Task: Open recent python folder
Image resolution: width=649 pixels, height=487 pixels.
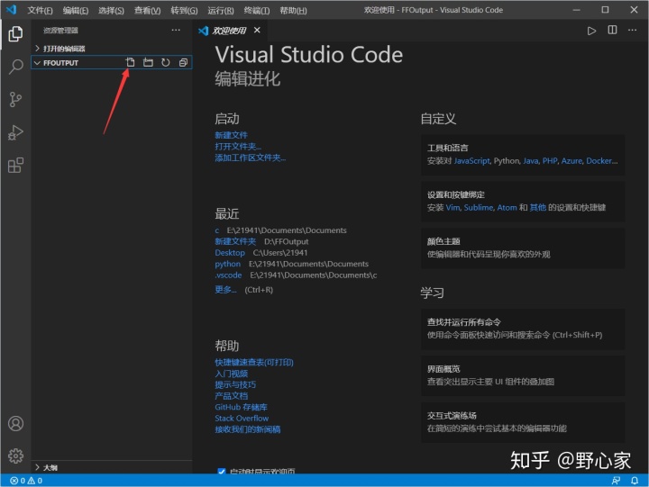Action: (x=228, y=264)
